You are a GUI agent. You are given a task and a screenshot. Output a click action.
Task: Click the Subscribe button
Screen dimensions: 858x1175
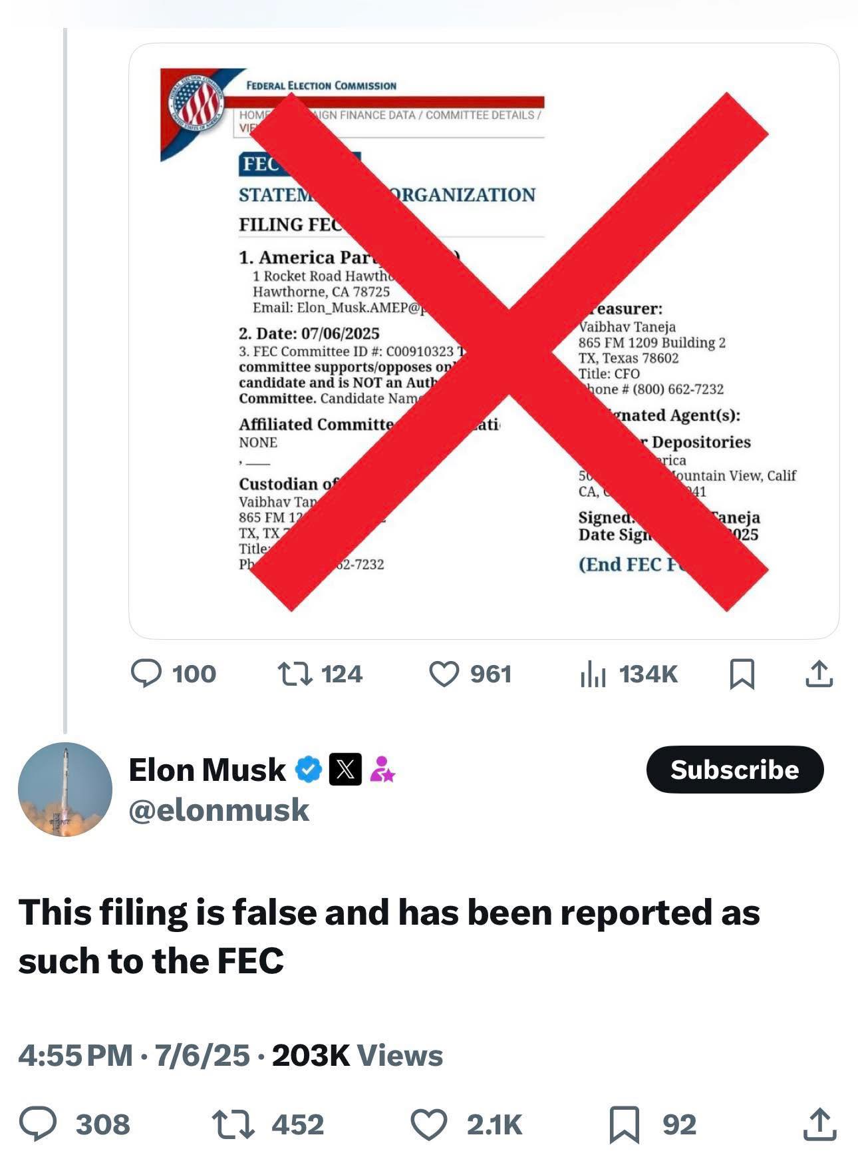tap(734, 770)
